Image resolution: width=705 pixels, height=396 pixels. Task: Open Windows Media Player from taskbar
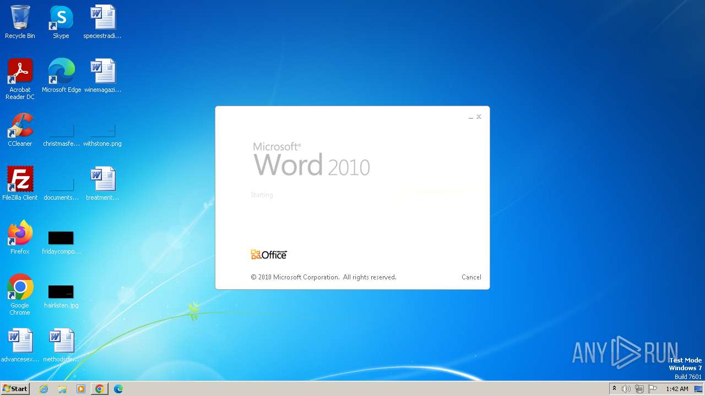pos(81,389)
